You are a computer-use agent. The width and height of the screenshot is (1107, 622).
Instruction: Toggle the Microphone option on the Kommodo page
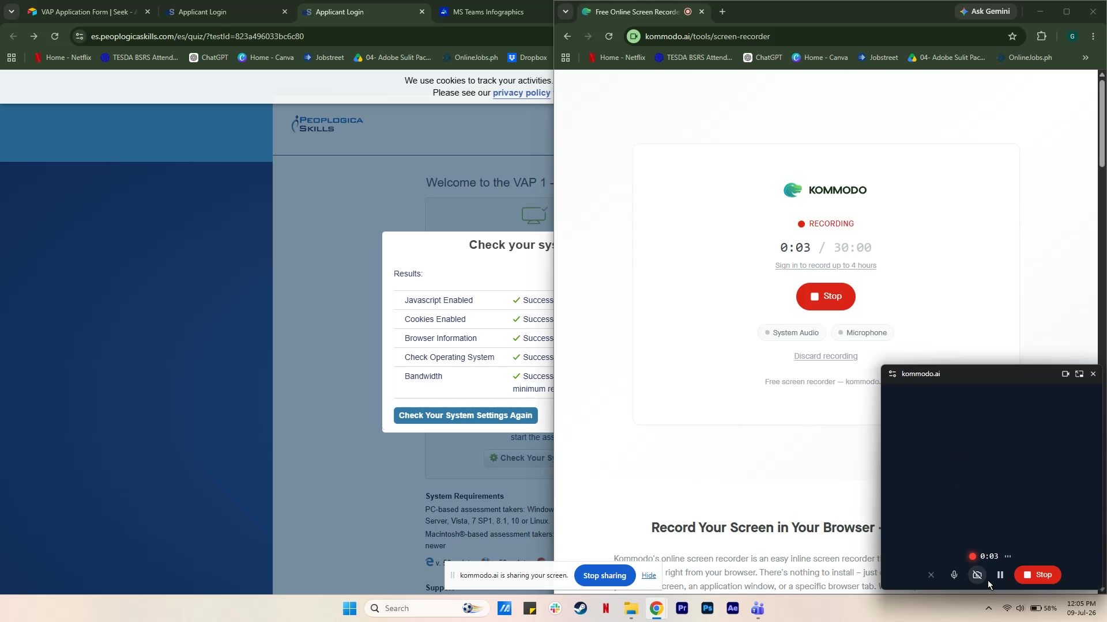(863, 333)
